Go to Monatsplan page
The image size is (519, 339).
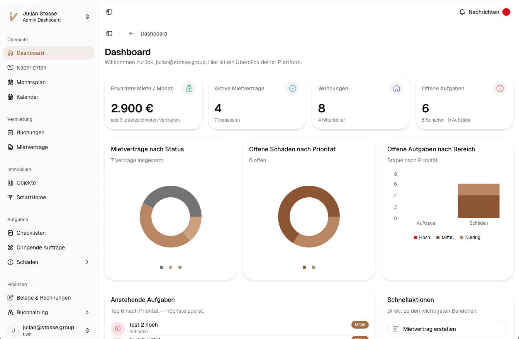tap(49, 82)
